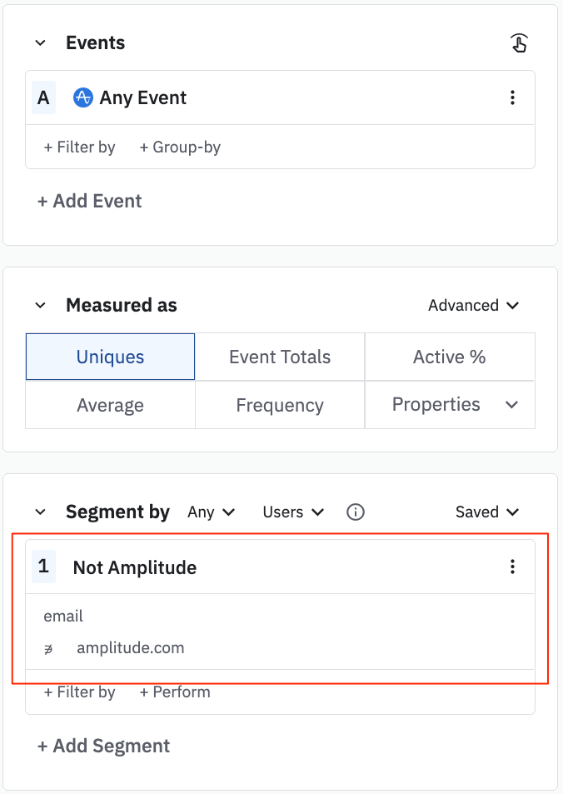Select the Average measurement option
This screenshot has height=794, width=563.
[x=110, y=405]
